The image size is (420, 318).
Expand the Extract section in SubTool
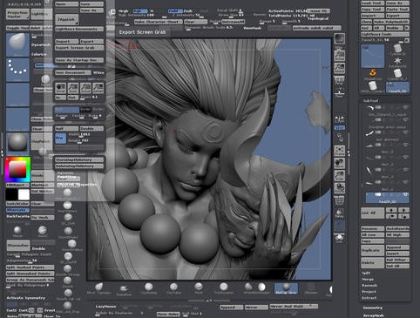(x=369, y=298)
